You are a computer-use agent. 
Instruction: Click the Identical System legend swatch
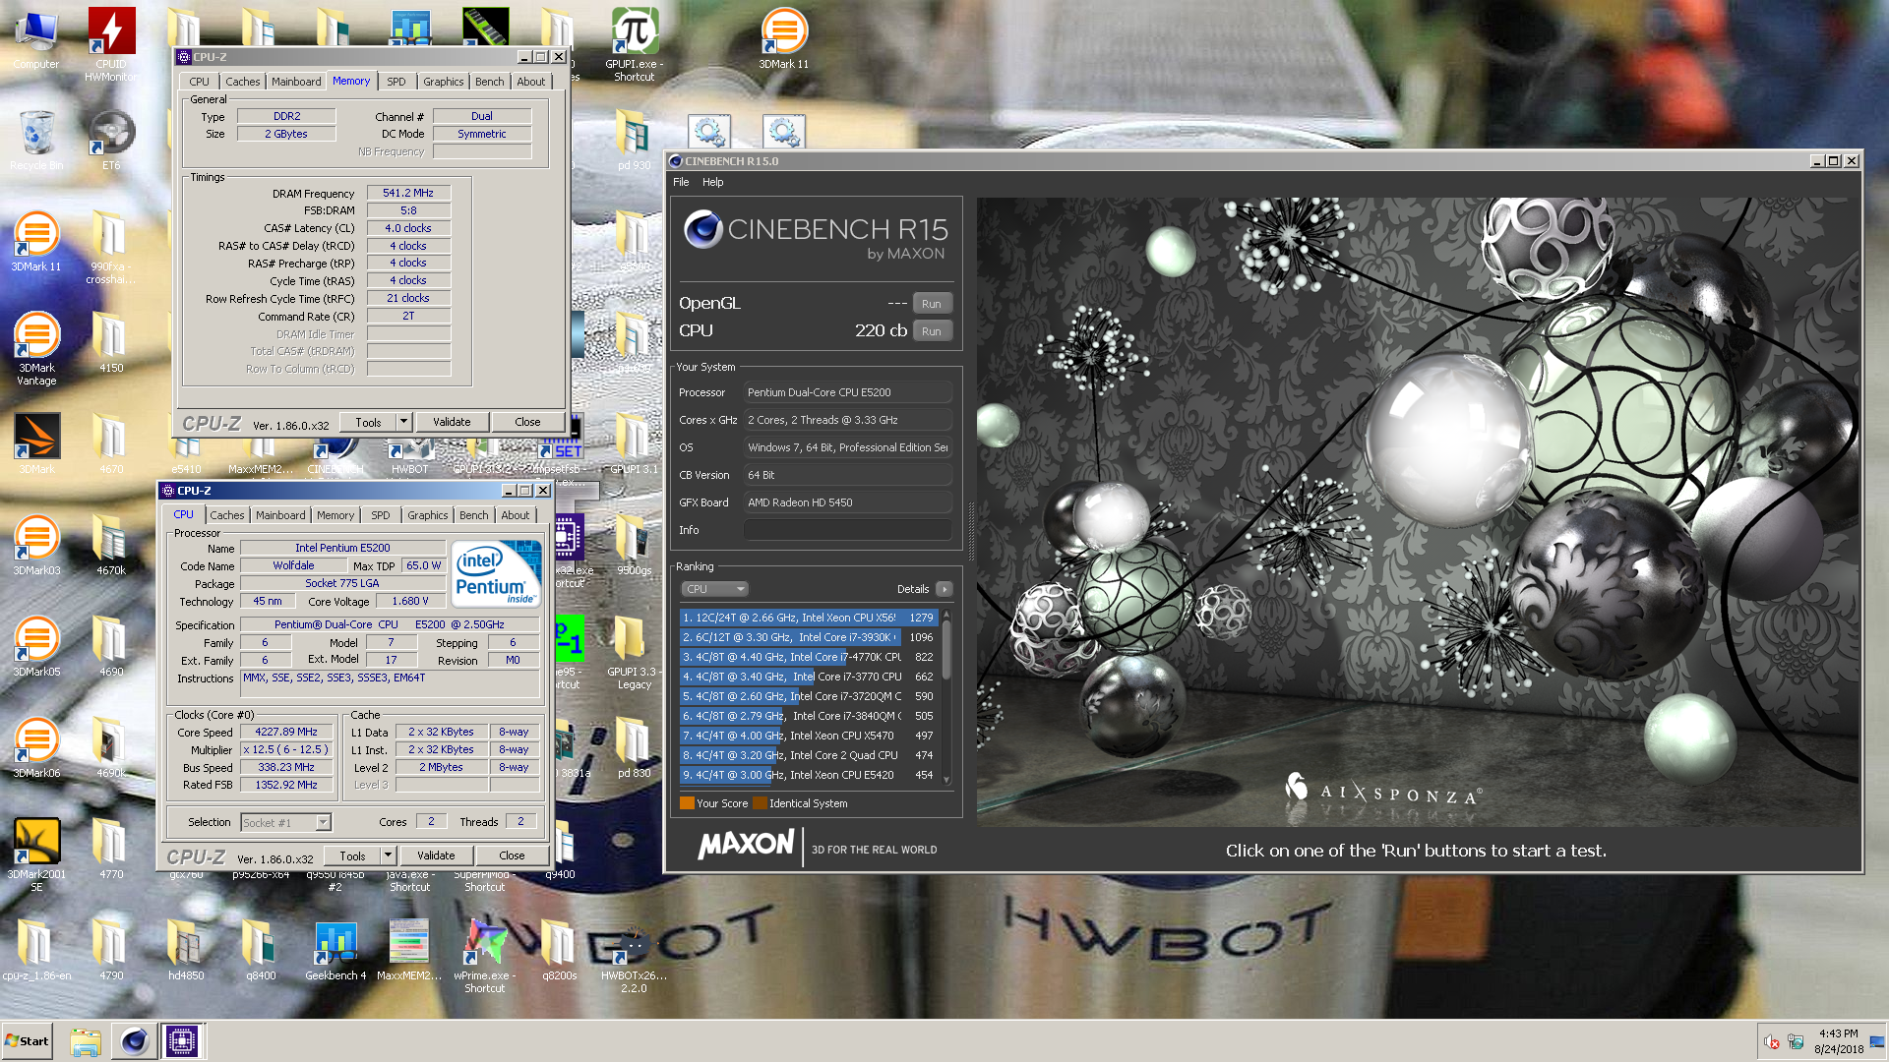pyautogui.click(x=760, y=803)
